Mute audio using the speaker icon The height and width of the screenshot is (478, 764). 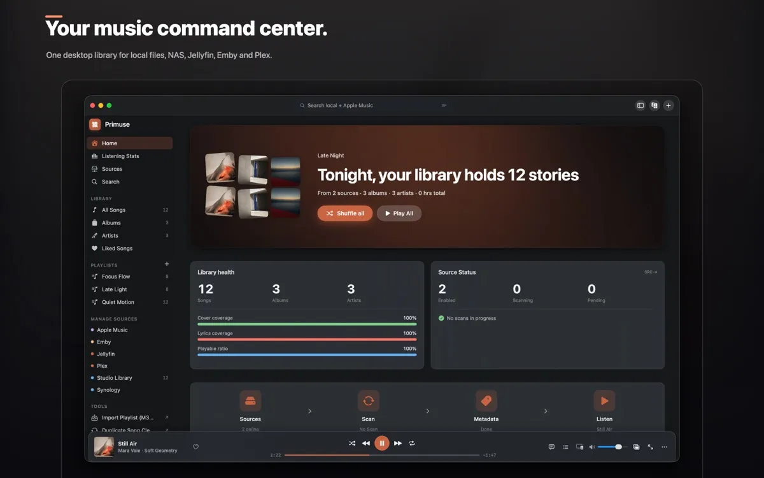[592, 447]
